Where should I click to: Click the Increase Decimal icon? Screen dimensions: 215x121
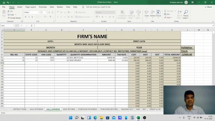click(x=110, y=17)
